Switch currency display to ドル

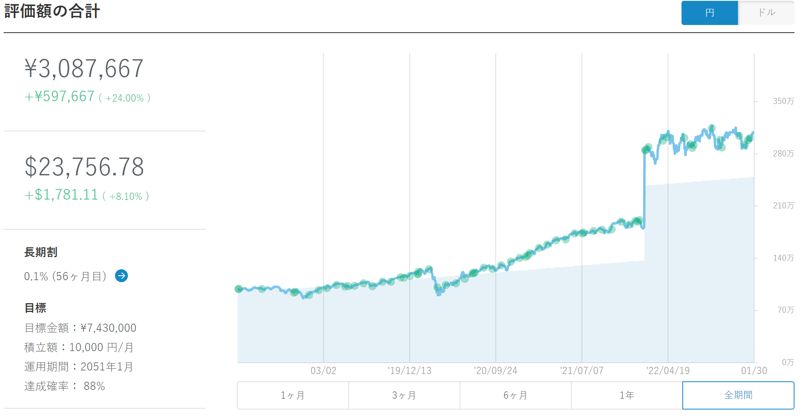(766, 13)
